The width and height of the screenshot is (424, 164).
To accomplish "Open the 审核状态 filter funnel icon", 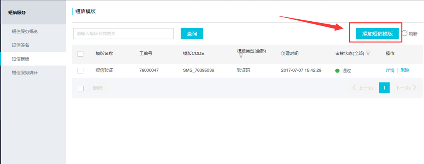I will click(368, 53).
